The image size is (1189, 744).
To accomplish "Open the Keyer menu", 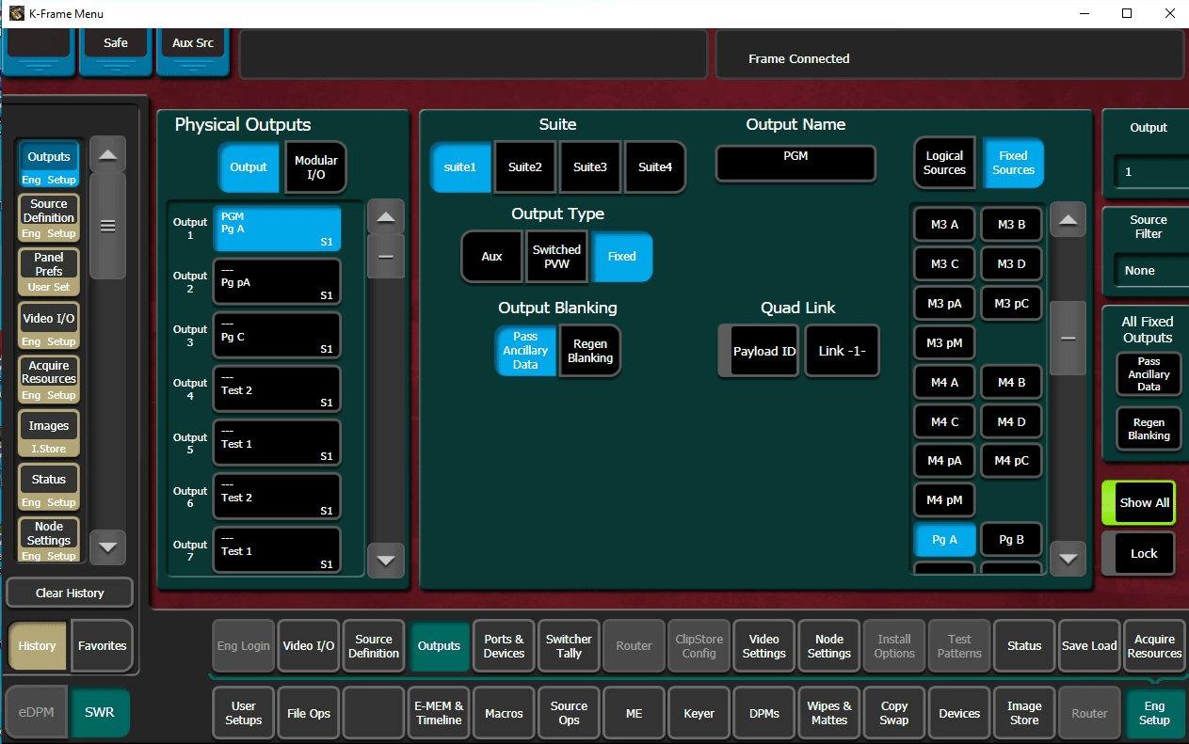I will click(699, 713).
